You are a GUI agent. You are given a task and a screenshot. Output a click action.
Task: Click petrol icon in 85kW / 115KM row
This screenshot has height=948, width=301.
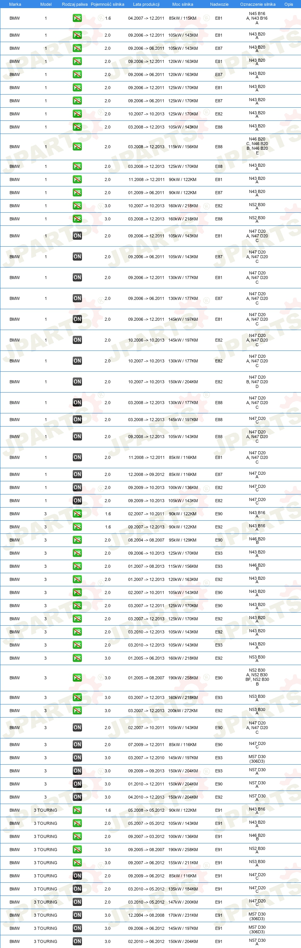coord(77,18)
